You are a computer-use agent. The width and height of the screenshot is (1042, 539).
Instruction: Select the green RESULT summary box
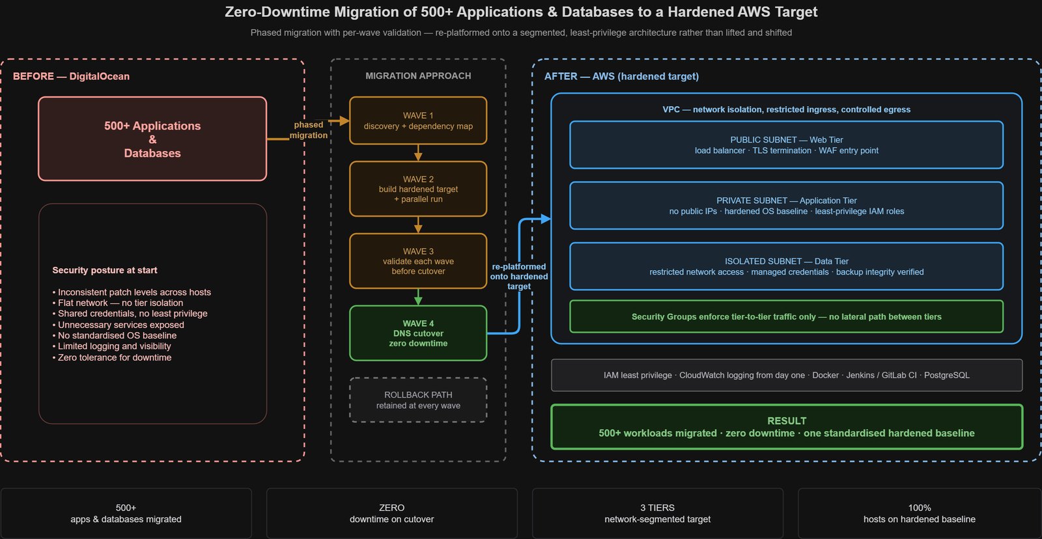pyautogui.click(x=787, y=427)
